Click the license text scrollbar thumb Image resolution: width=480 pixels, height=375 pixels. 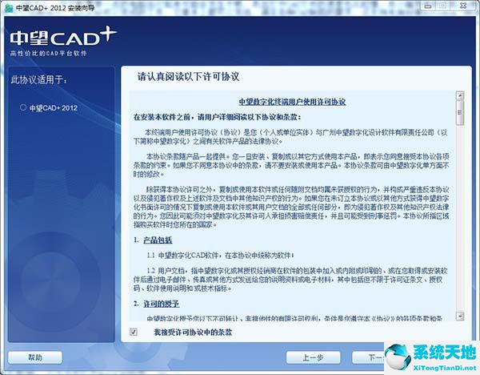pyautogui.click(x=460, y=112)
